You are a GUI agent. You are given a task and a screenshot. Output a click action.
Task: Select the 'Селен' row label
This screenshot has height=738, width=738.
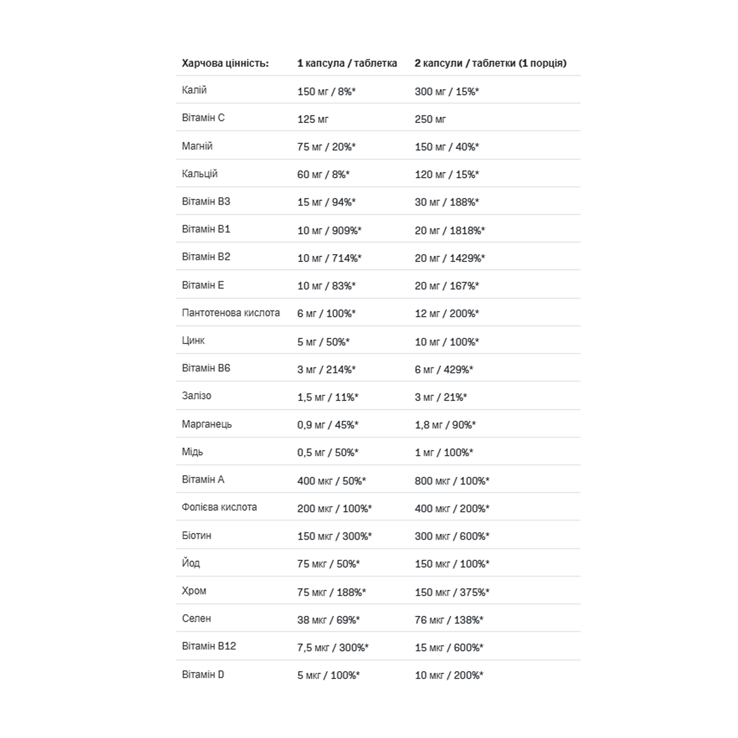tap(196, 618)
